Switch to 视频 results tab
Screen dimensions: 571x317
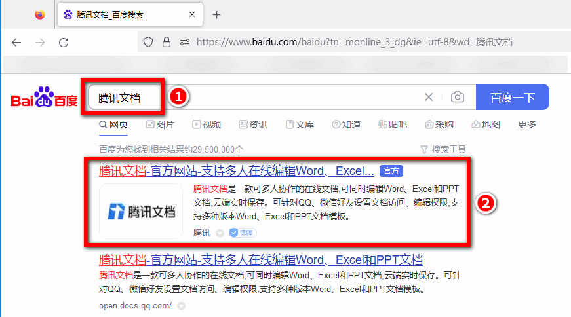pyautogui.click(x=207, y=125)
